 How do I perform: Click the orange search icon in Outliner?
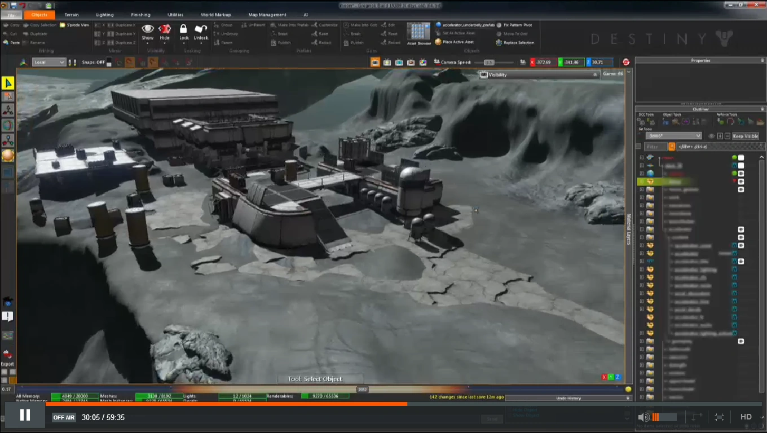[x=672, y=147]
